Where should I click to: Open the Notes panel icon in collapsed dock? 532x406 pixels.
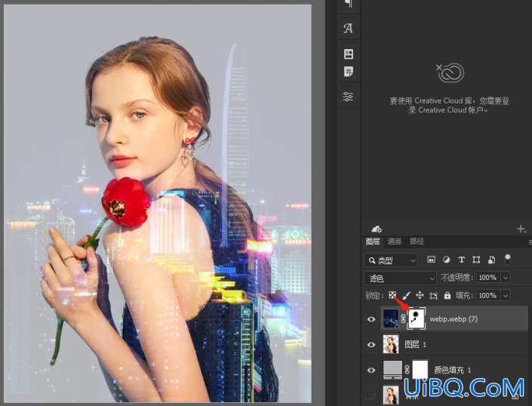coord(349,72)
